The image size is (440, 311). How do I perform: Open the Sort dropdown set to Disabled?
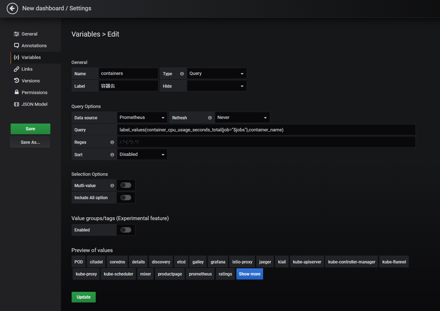[x=142, y=154]
